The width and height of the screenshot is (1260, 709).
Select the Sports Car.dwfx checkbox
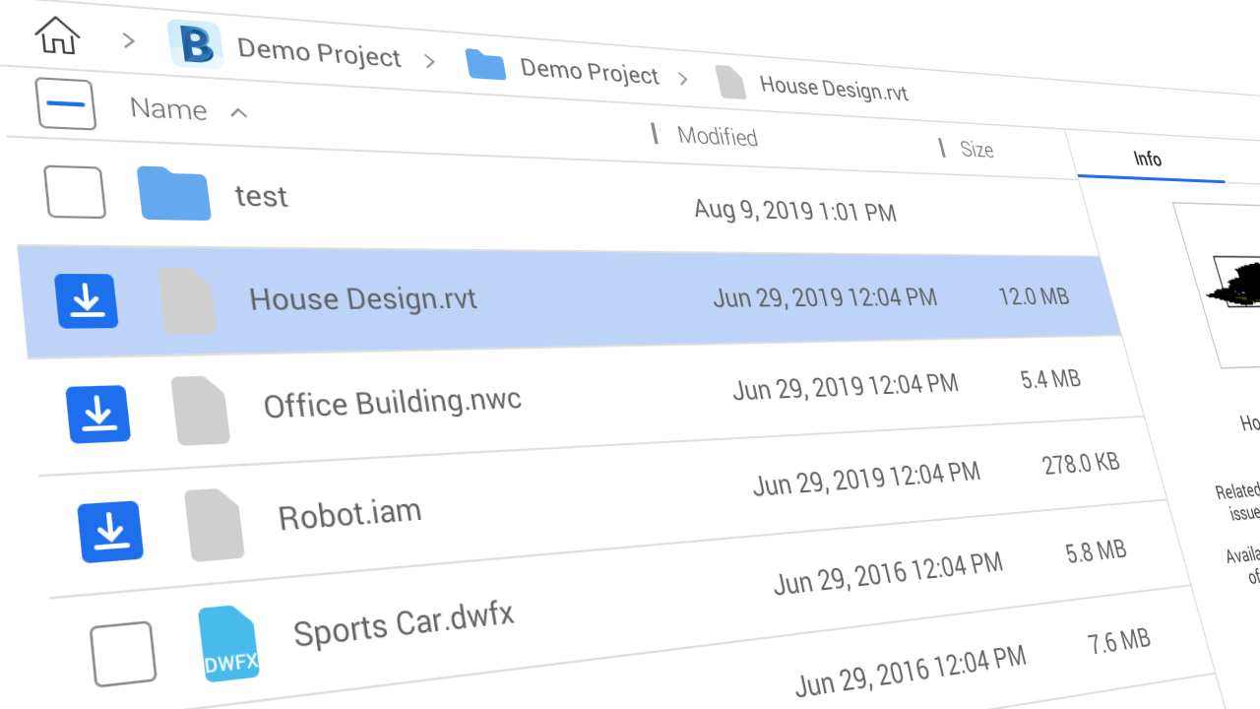123,654
